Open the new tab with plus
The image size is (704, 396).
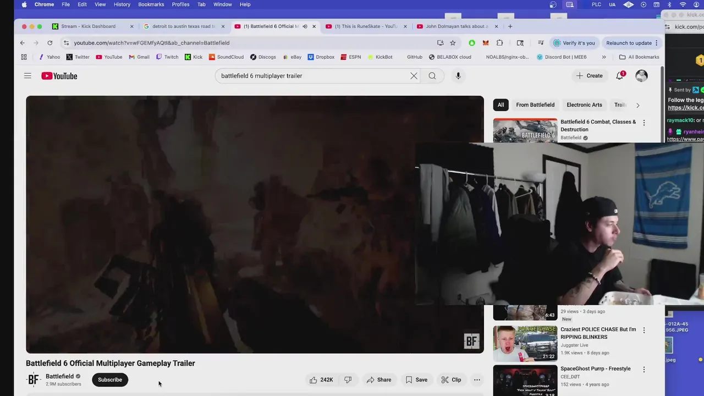[x=510, y=26]
